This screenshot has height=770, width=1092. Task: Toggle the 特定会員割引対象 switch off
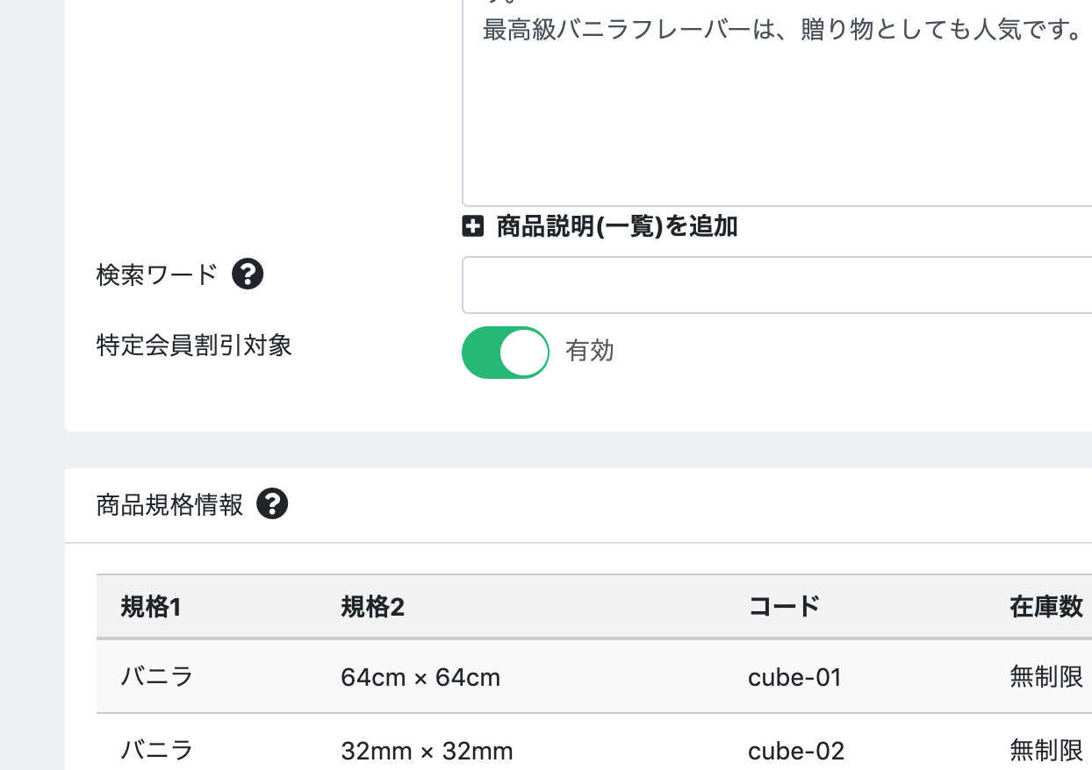point(506,352)
